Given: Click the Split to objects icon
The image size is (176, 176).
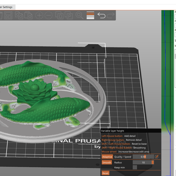Looking at the screenshot, I should tap(59, 15).
